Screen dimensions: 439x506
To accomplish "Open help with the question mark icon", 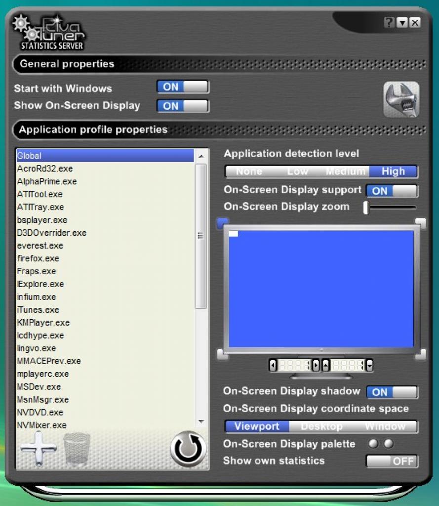I will (389, 23).
